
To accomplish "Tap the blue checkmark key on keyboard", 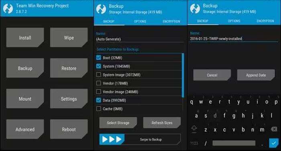I will pyautogui.click(x=274, y=143).
